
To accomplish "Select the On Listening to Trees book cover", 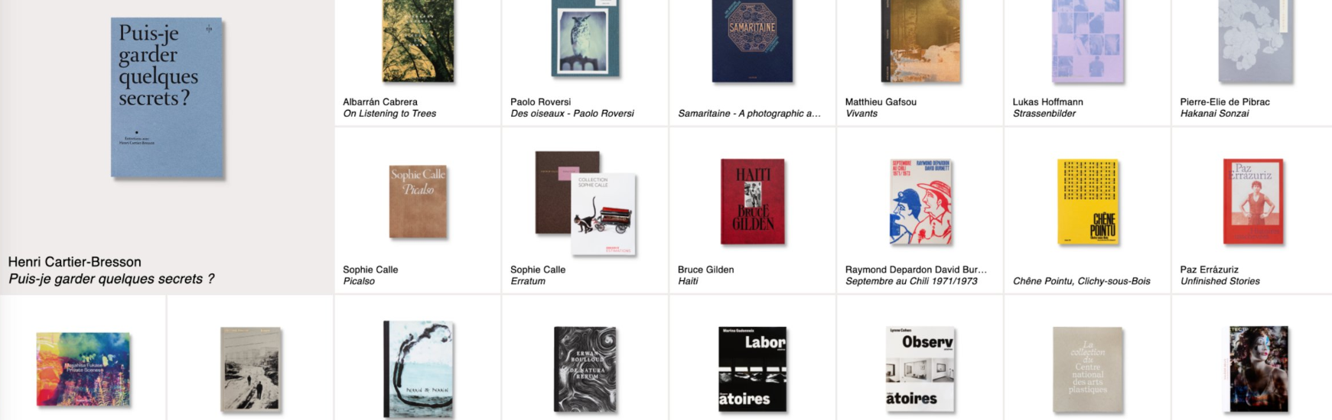I will pos(418,40).
